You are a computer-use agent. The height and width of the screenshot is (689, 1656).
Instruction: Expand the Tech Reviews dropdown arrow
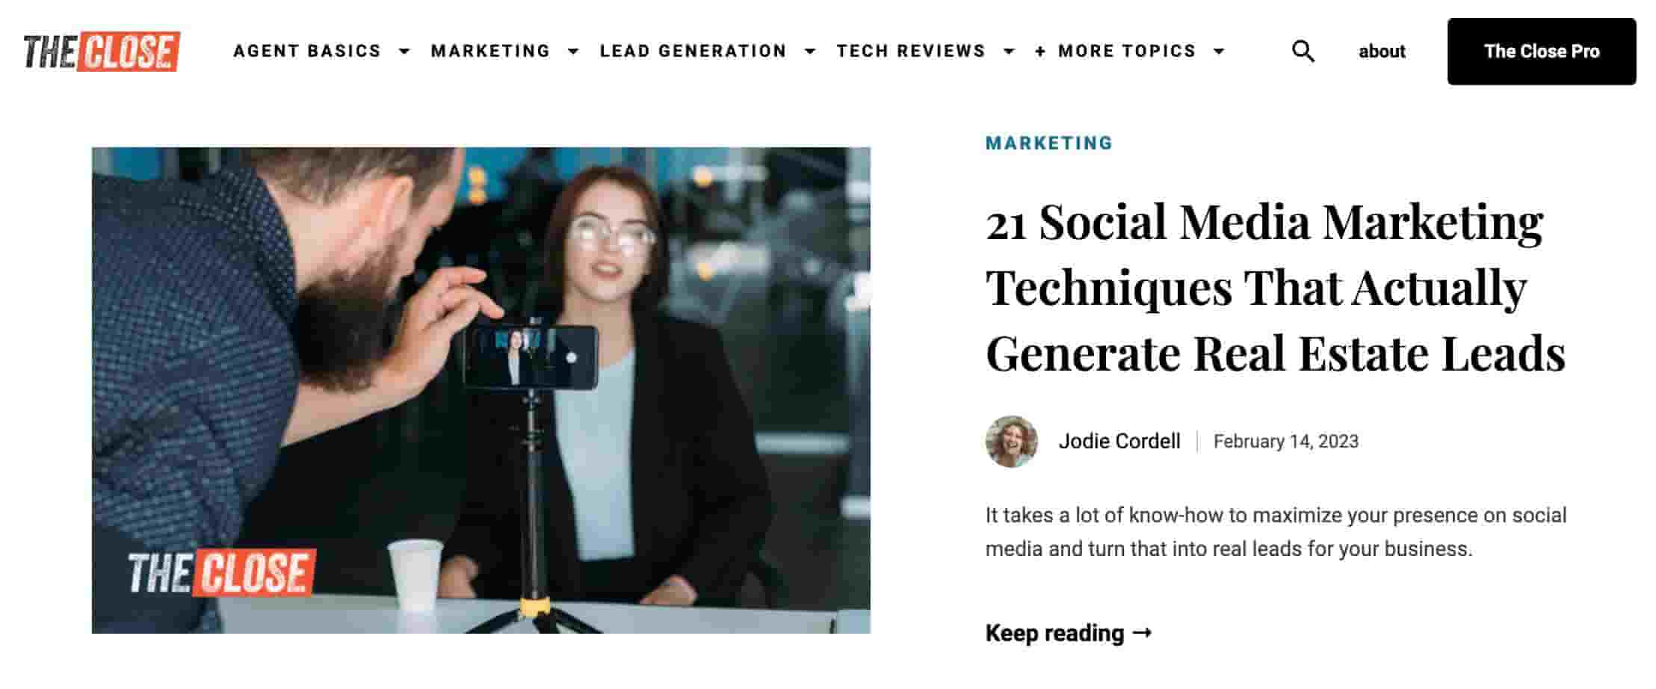pyautogui.click(x=1009, y=52)
